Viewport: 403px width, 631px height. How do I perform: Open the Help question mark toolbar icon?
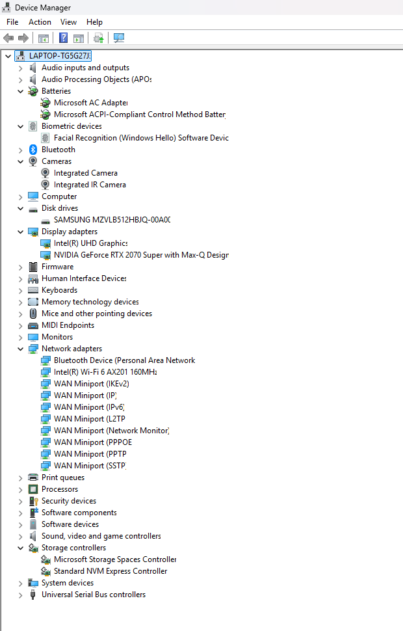pyautogui.click(x=64, y=38)
